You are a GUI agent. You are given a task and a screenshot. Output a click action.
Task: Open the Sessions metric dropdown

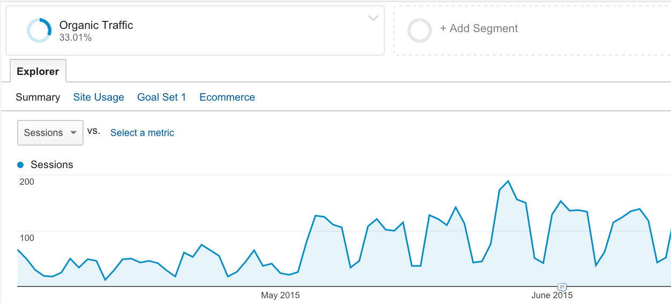pyautogui.click(x=50, y=133)
